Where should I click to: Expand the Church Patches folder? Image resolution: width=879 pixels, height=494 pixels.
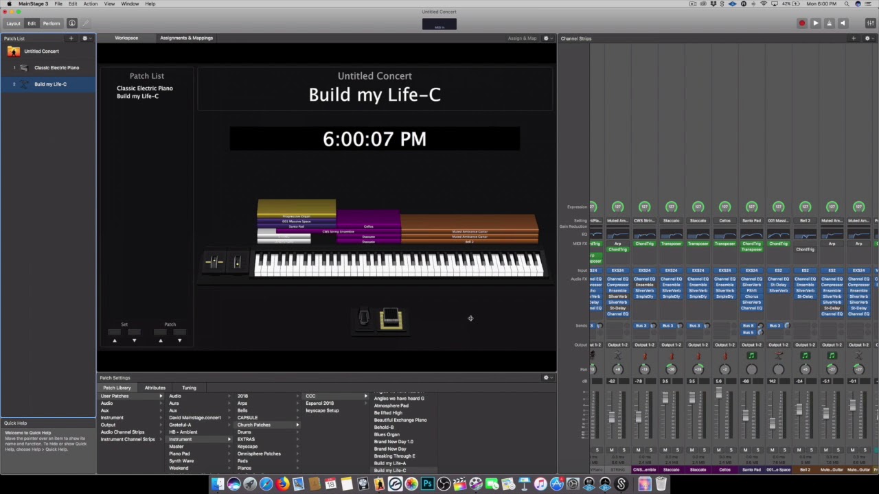[x=268, y=425]
